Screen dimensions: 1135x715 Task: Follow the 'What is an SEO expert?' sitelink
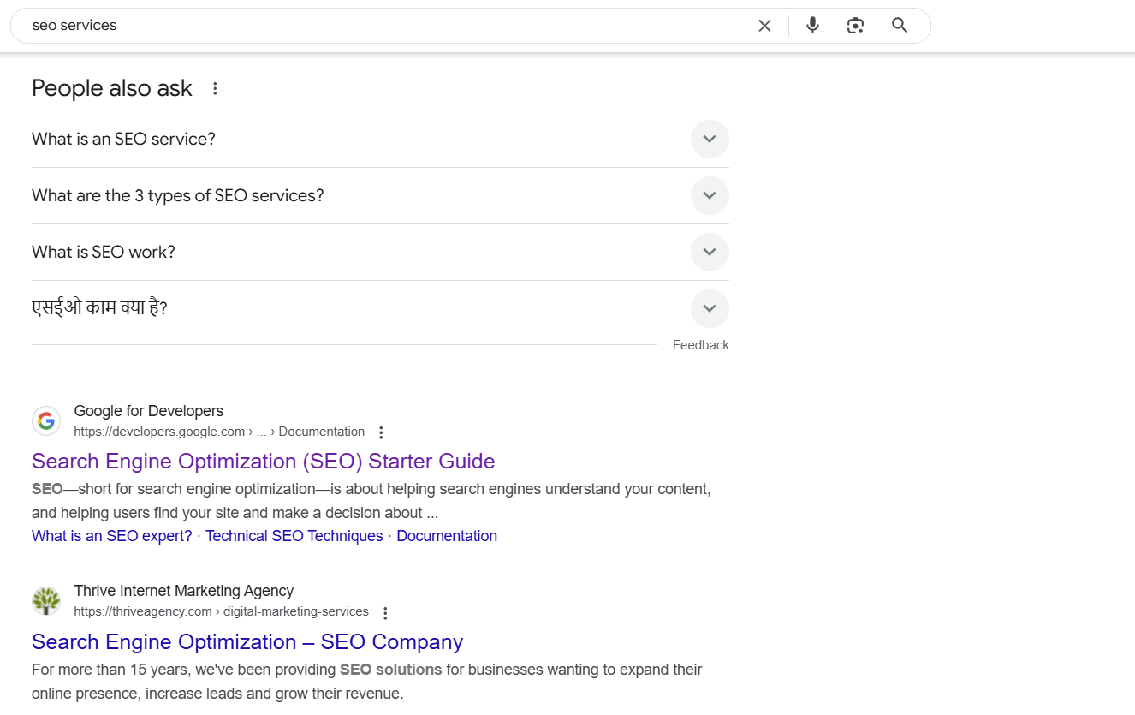[x=112, y=536]
